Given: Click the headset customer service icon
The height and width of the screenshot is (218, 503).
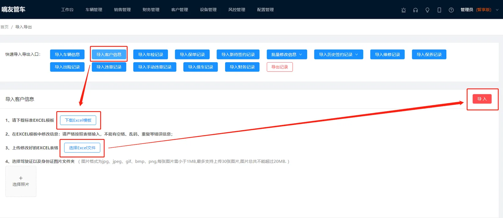Looking at the screenshot, I should 415,10.
